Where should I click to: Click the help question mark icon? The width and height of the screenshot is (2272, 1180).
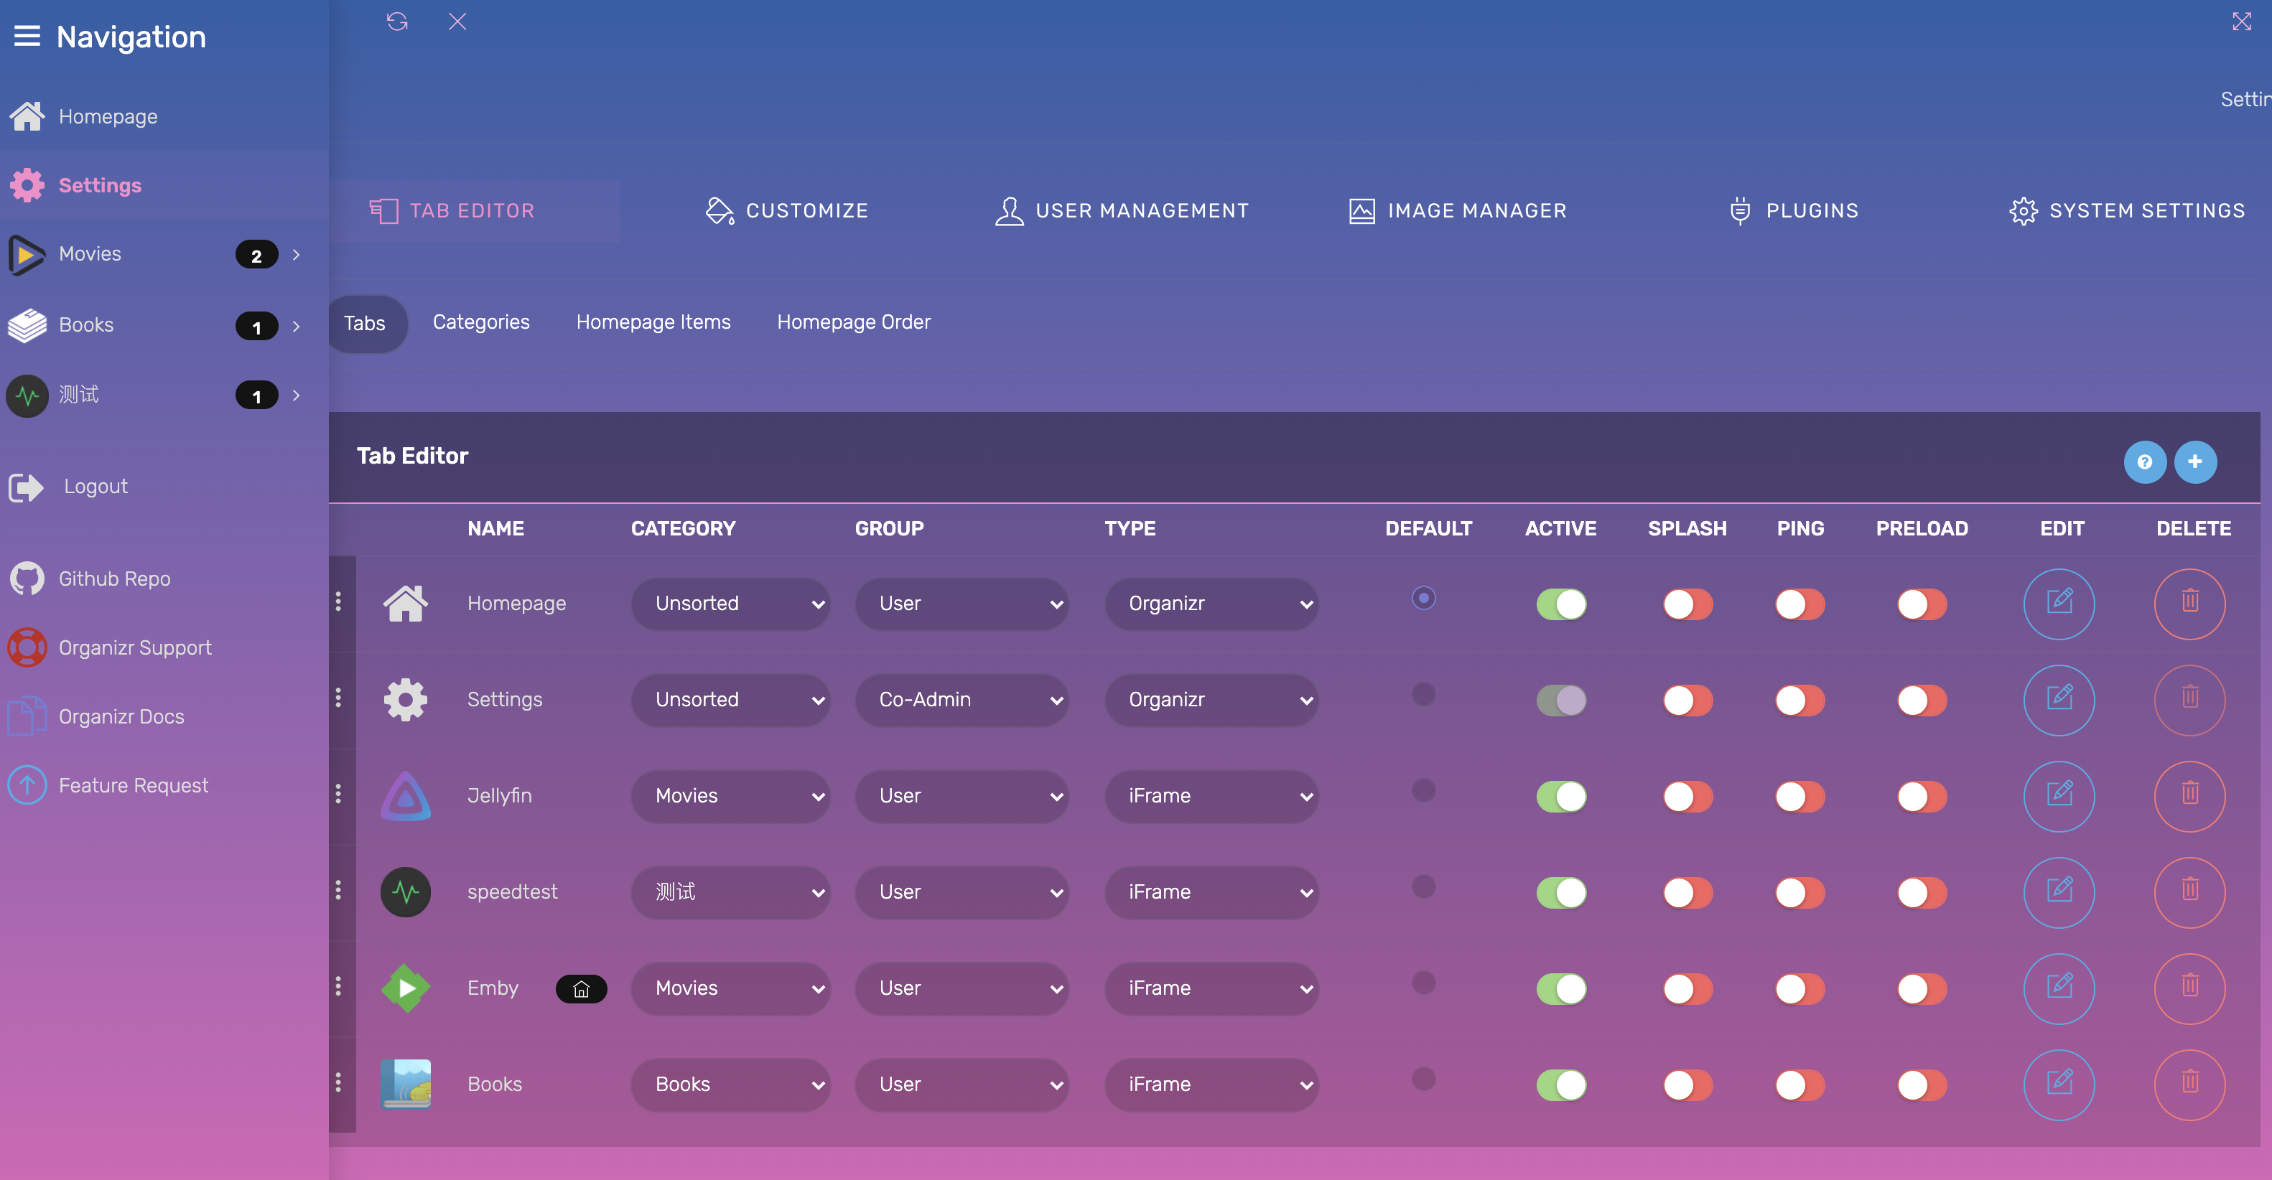2144,462
